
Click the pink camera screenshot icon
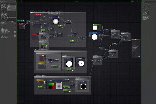pyautogui.click(x=133, y=1)
